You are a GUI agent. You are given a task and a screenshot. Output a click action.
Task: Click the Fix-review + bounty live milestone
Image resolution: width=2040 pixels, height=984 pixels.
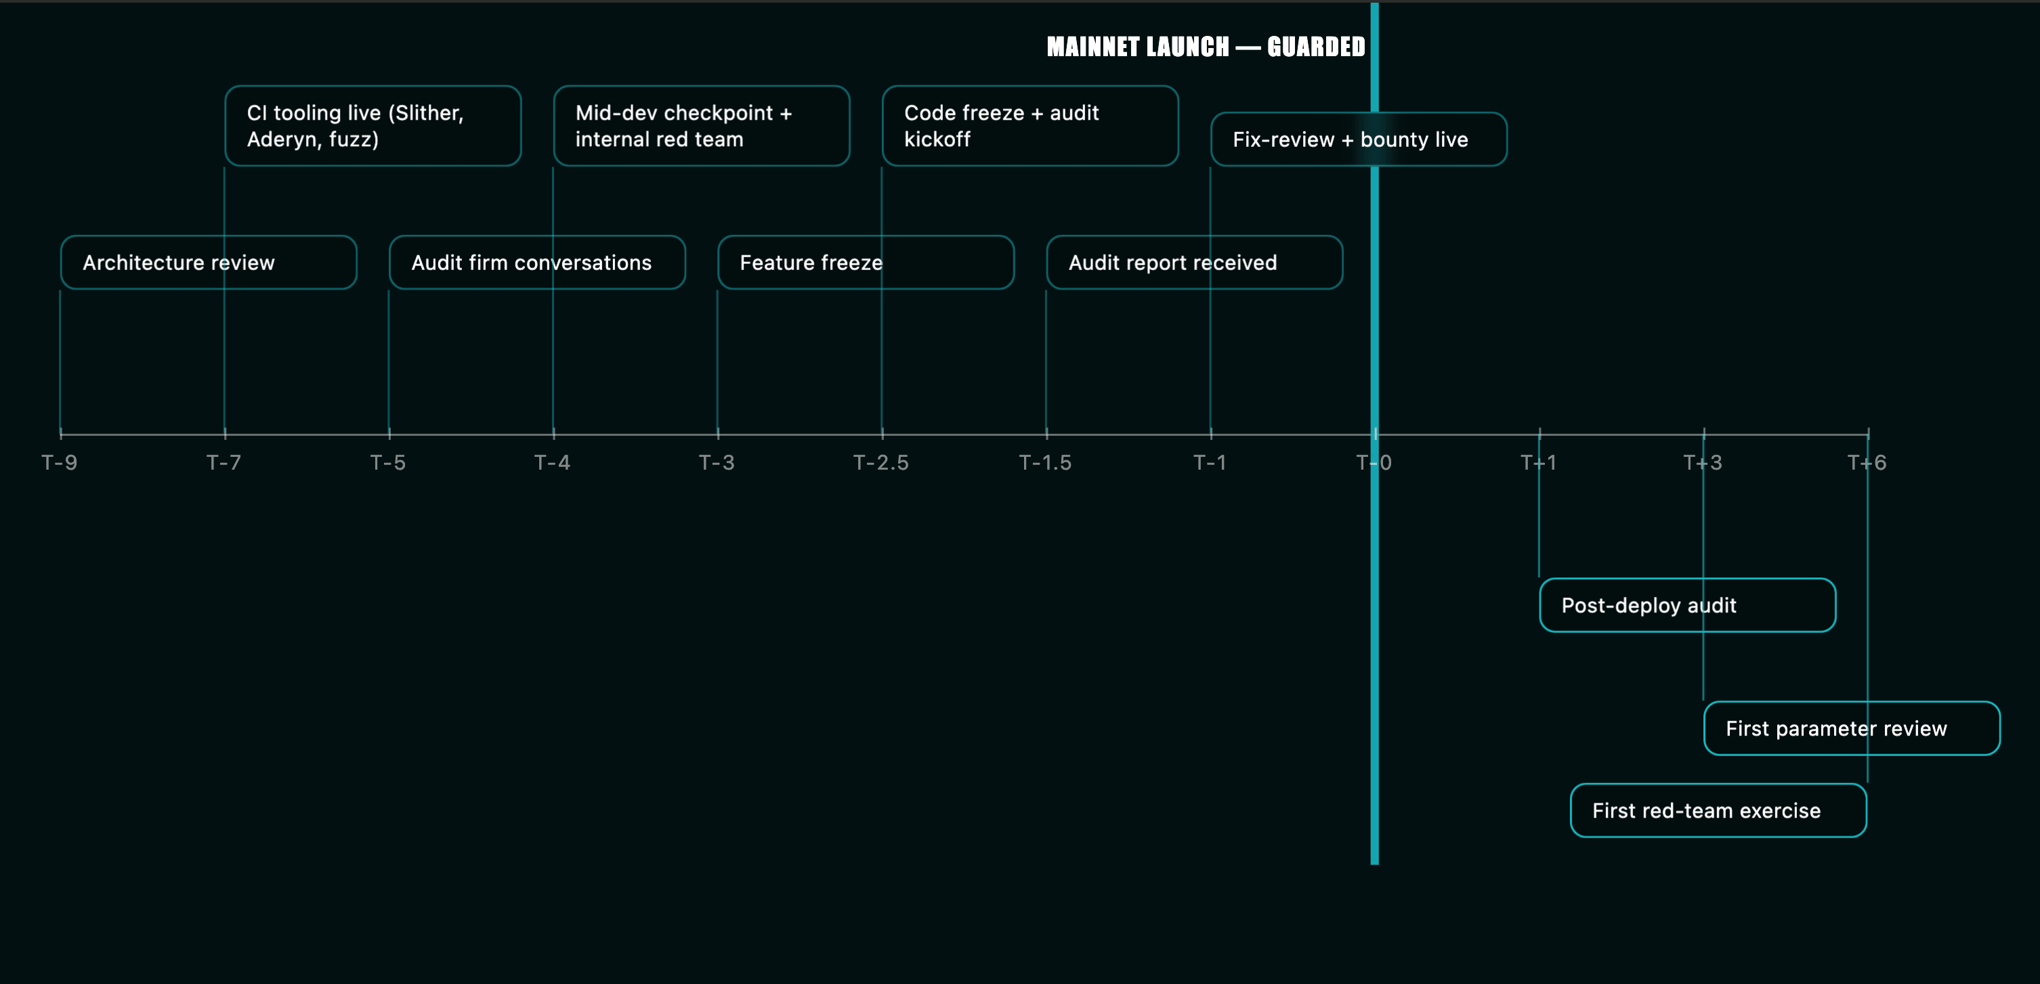pos(1358,139)
